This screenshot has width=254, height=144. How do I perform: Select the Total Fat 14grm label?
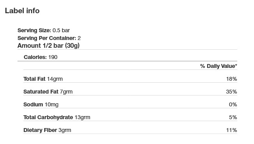point(43,79)
